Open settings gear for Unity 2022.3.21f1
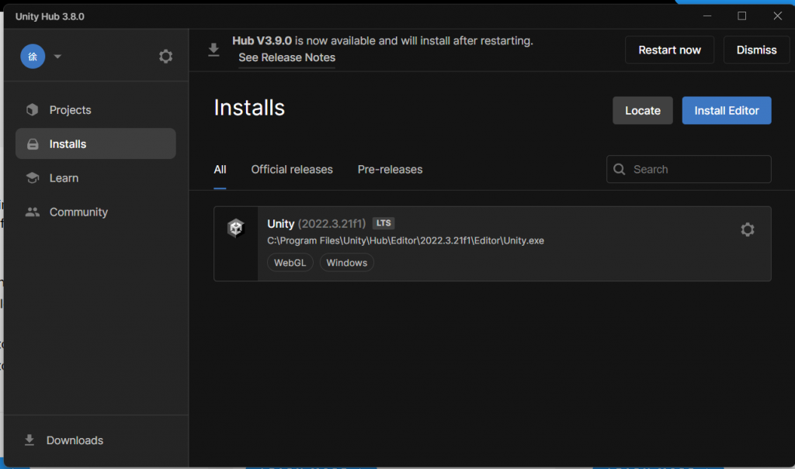 point(747,229)
